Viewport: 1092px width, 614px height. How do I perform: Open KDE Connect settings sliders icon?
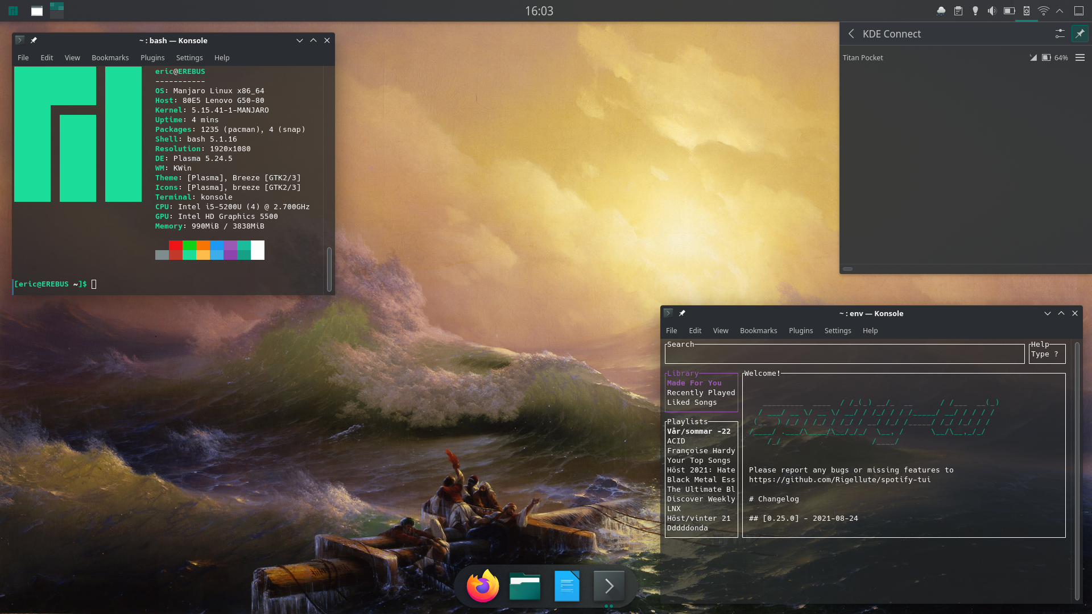pyautogui.click(x=1060, y=34)
